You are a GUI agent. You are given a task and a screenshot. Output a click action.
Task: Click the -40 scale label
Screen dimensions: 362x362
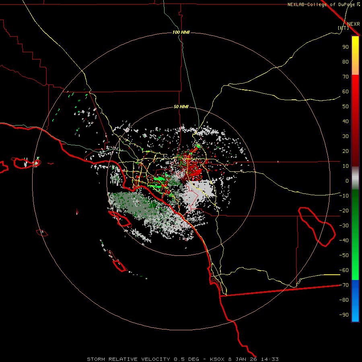pyautogui.click(x=344, y=241)
